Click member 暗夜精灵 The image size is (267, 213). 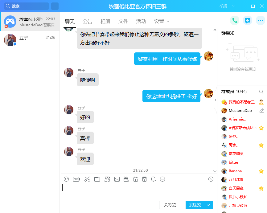(x=236, y=154)
